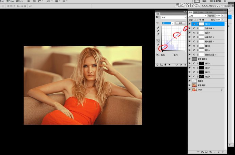The height and width of the screenshot is (155, 235).
Task: Open the blend mode 正常 dropdown
Action: (x=198, y=16)
